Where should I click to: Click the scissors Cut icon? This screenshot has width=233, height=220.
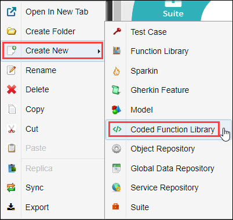pos(12,129)
